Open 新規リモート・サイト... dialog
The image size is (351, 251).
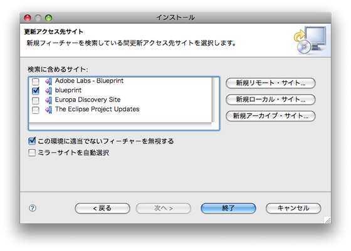click(271, 83)
